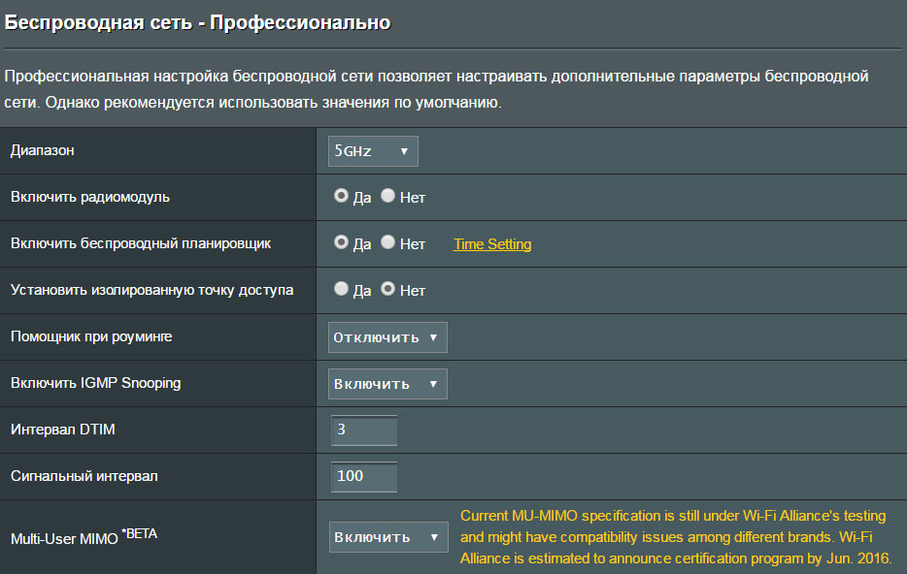Select Да for Включить радиомодуль
Viewport: 907px width, 574px height.
(341, 196)
